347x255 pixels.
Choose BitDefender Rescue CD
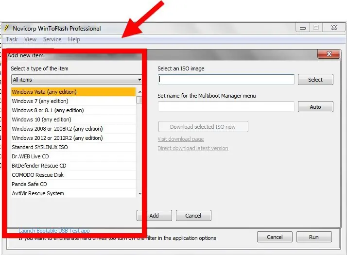point(73,166)
